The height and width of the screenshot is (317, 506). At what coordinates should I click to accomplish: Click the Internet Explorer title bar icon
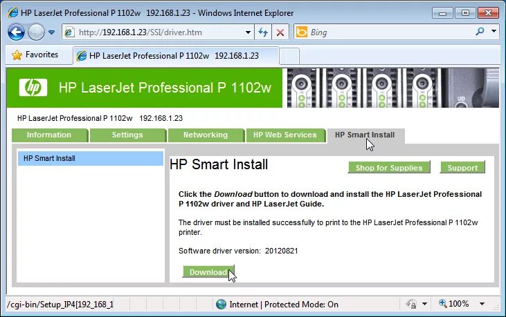pos(13,12)
